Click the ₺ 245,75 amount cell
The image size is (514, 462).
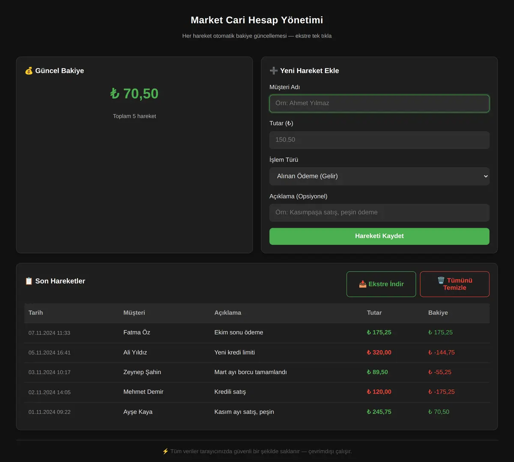[x=379, y=412]
